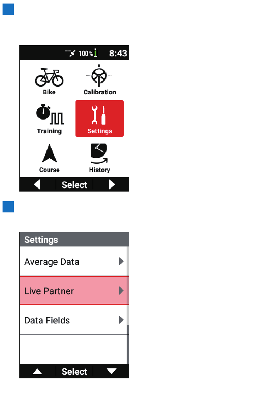Tap the battery indicator in status bar
Viewport: 279px width, 401px height.
tap(95, 53)
